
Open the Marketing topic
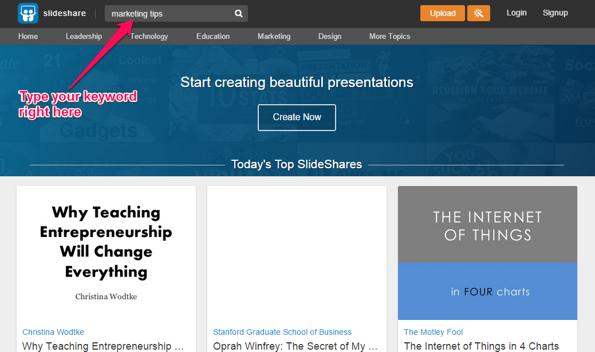(x=274, y=37)
